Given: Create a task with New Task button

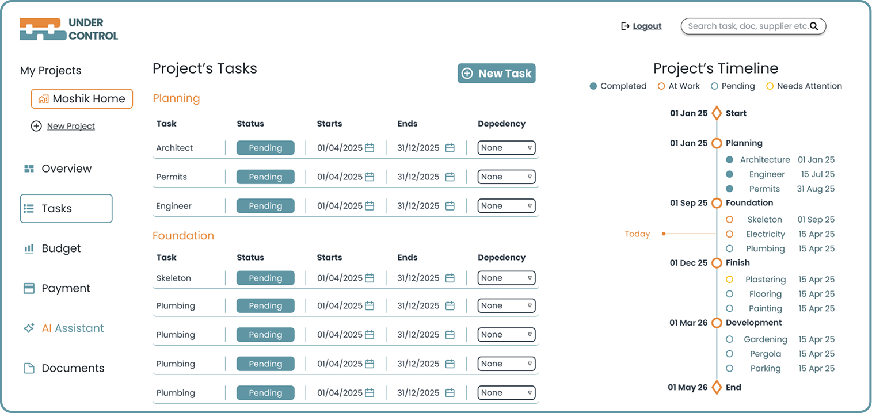Looking at the screenshot, I should 496,74.
